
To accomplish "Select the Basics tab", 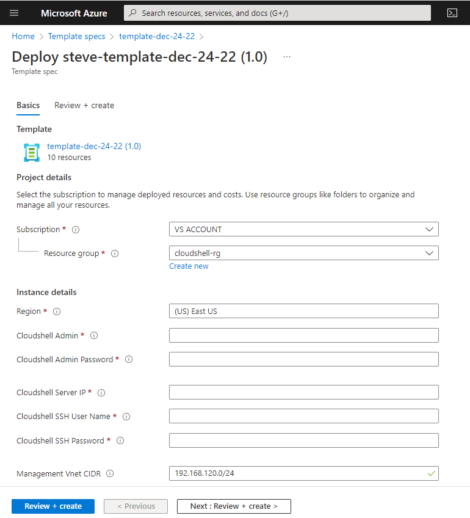I will coord(28,105).
